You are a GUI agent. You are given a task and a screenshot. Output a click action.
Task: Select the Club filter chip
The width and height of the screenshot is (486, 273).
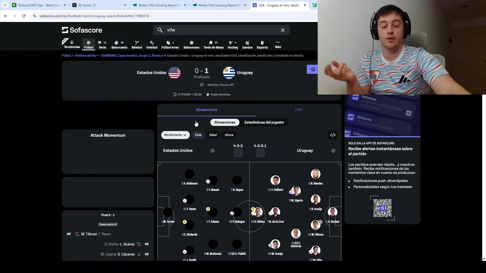[198, 135]
